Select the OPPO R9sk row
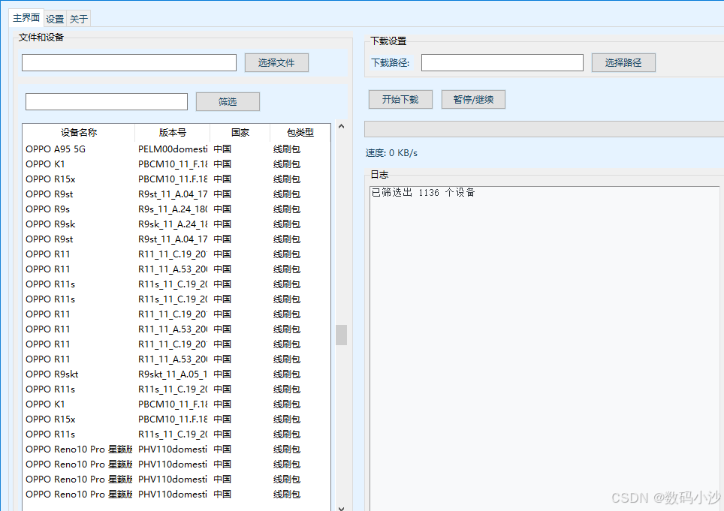 pyautogui.click(x=176, y=224)
